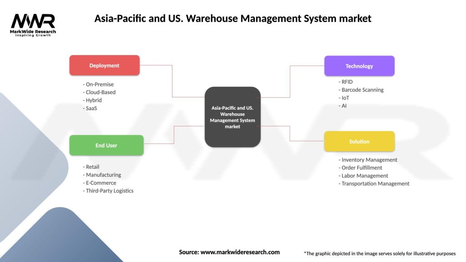This screenshot has width=466, height=262.
Task: Enable the RFID technology option
Action: coord(347,81)
